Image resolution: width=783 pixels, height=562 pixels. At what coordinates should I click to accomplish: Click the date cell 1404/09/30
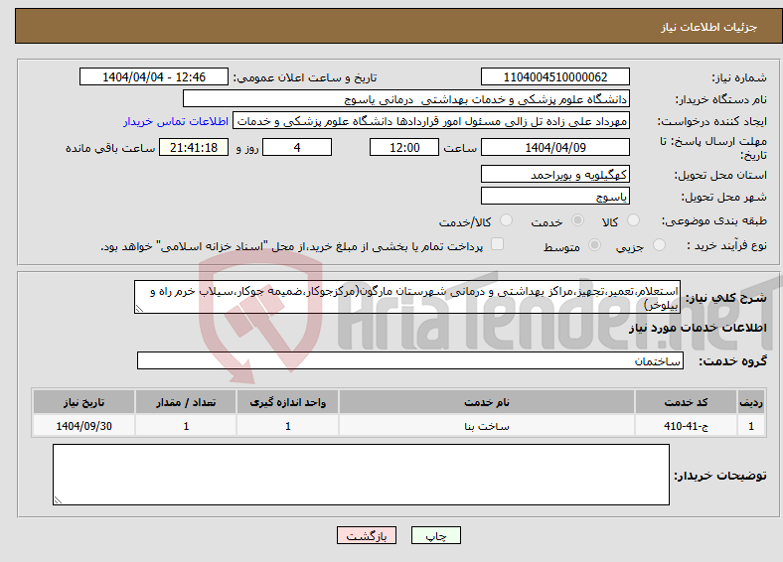(83, 426)
